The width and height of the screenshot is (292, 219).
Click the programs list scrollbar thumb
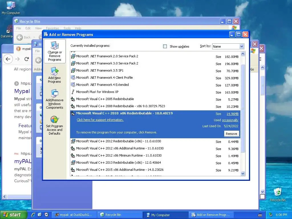(x=243, y=108)
